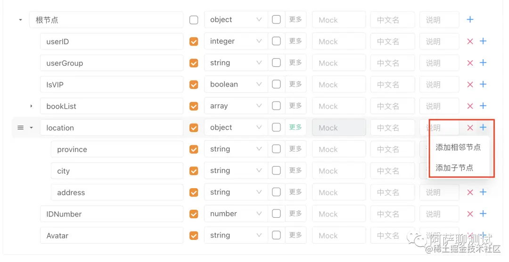The width and height of the screenshot is (509, 262).
Task: Remove the IsVIP field
Action: coord(470,85)
